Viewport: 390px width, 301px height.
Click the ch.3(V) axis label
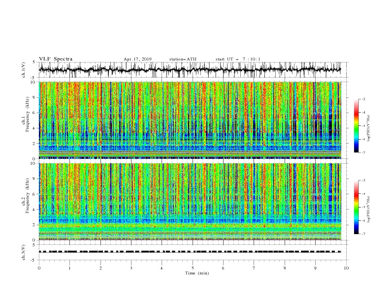(x=24, y=252)
